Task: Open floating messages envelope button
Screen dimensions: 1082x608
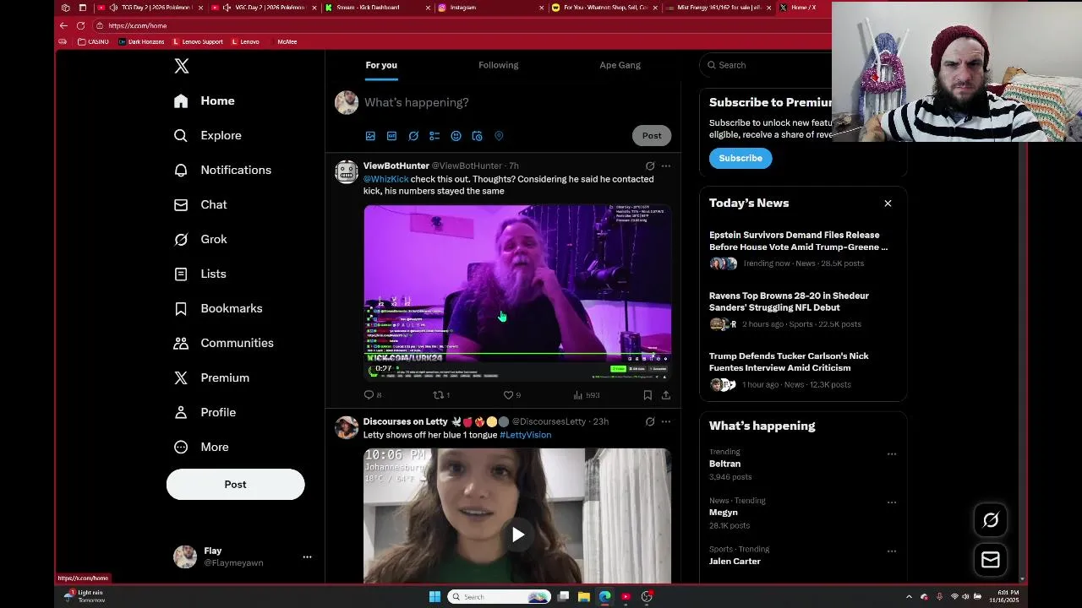Action: click(x=991, y=560)
